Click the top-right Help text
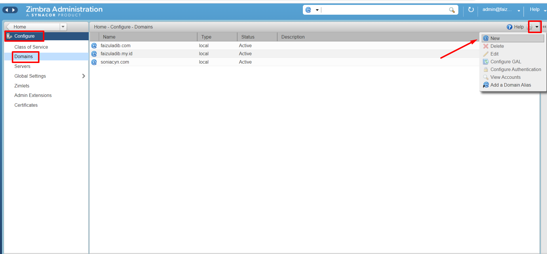547x254 pixels. (535, 9)
